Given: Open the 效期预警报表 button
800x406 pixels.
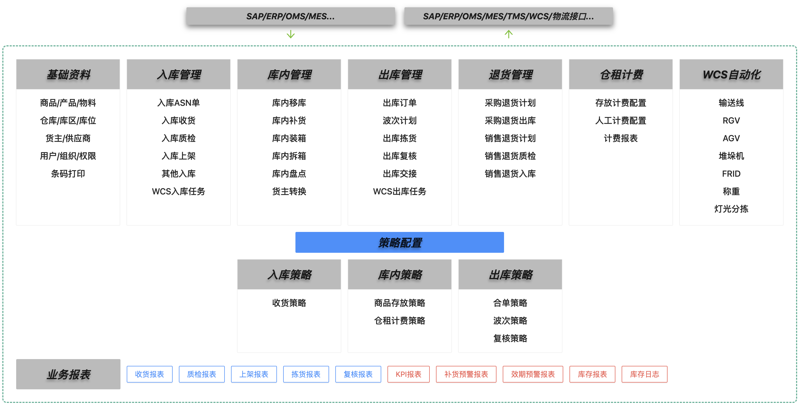Looking at the screenshot, I should 533,374.
